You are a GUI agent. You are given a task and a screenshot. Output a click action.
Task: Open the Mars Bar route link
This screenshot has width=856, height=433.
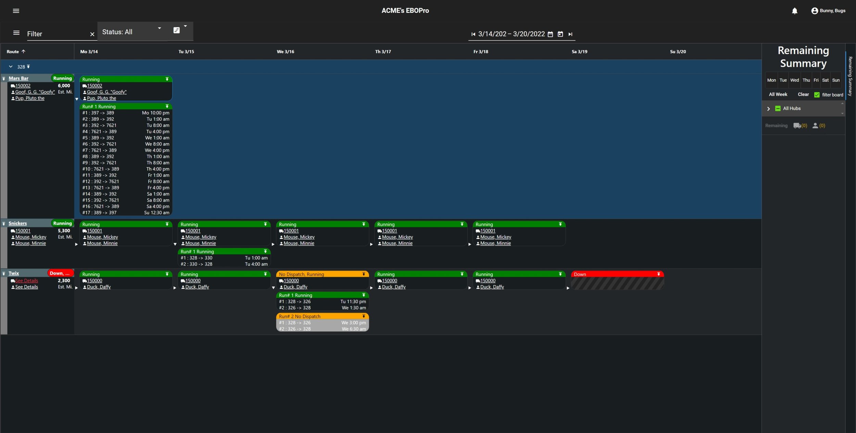click(x=18, y=78)
